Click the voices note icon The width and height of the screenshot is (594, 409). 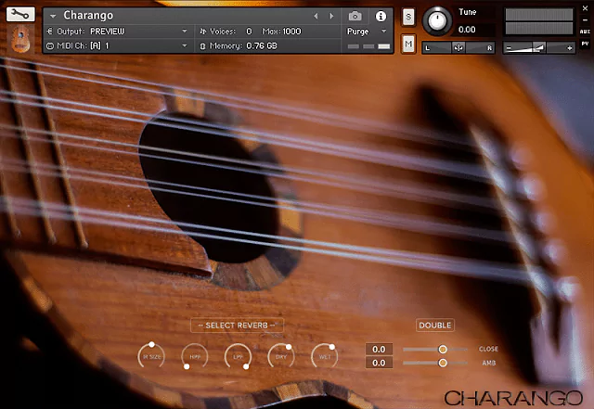pos(202,32)
